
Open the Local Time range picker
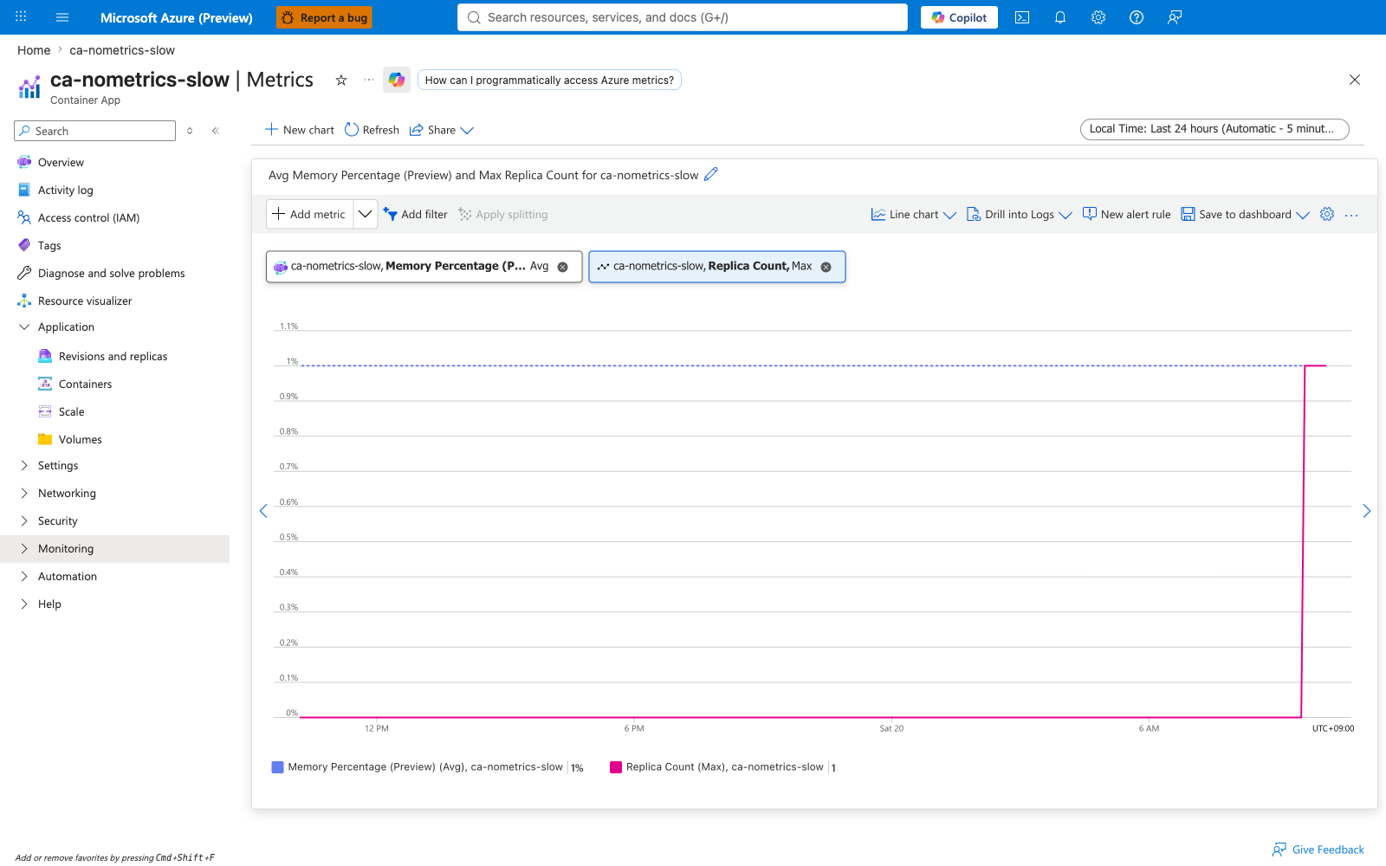[1214, 129]
